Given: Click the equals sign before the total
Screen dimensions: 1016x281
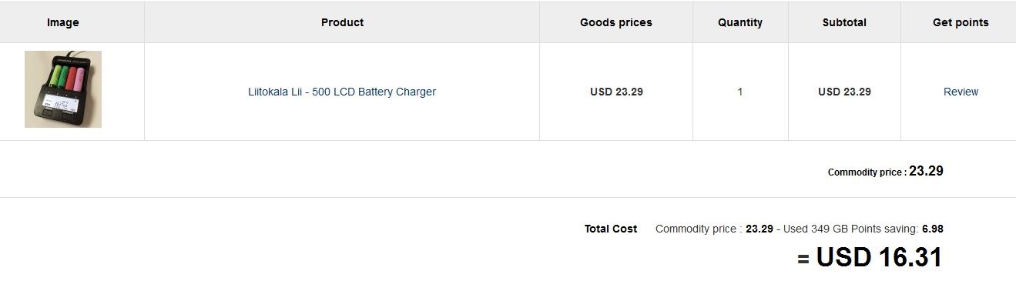Looking at the screenshot, I should click(x=803, y=259).
